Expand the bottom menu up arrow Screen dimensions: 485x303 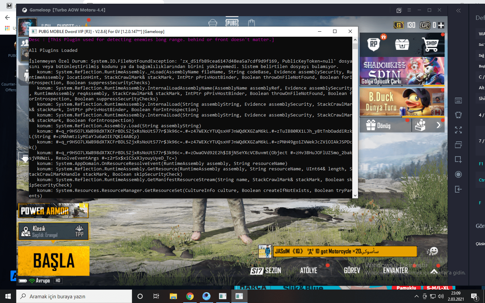point(434,271)
